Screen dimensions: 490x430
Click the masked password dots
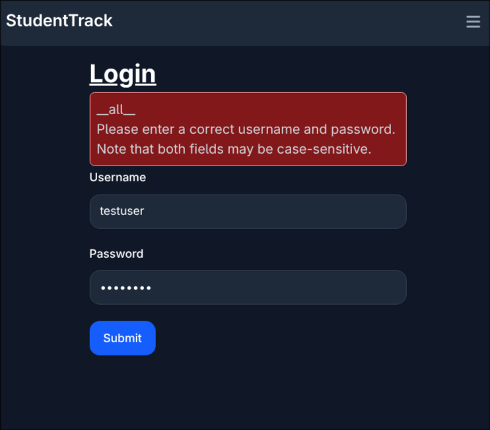coord(125,288)
